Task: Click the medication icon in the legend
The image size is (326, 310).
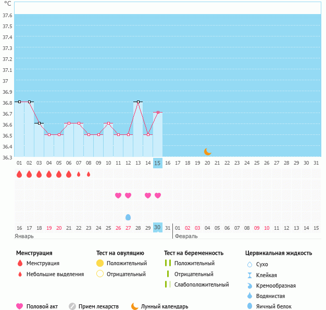Action: click(x=72, y=306)
